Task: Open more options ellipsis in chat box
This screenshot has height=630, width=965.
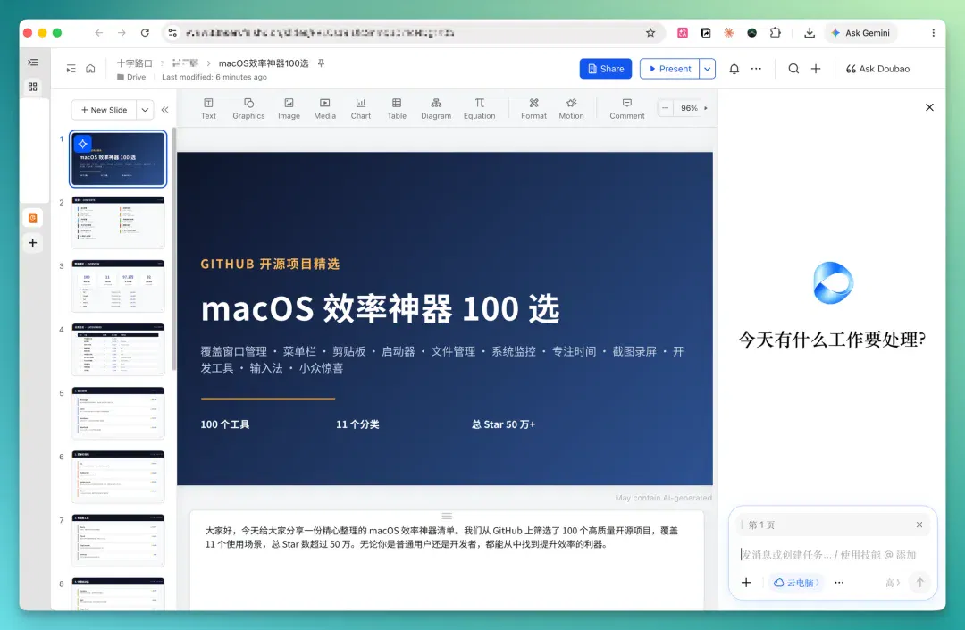Action: coord(839,583)
